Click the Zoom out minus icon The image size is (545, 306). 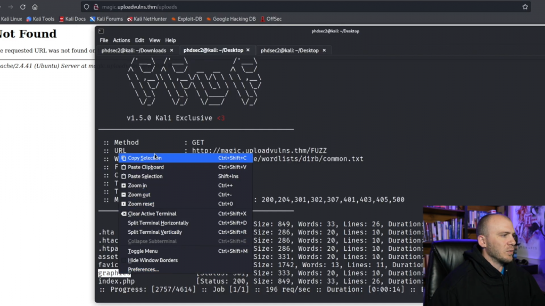click(x=123, y=194)
